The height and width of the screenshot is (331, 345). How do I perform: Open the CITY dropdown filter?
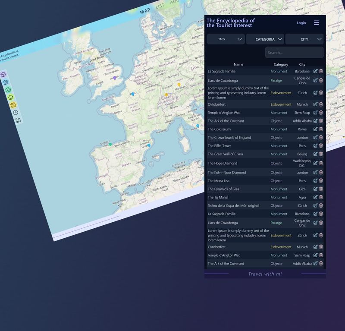click(304, 39)
